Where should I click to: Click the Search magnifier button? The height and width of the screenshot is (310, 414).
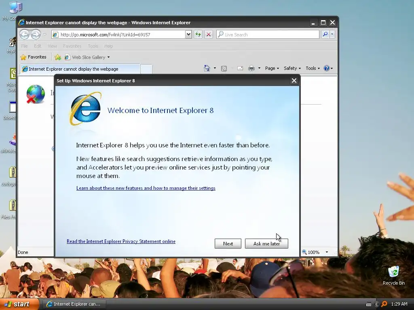325,34
